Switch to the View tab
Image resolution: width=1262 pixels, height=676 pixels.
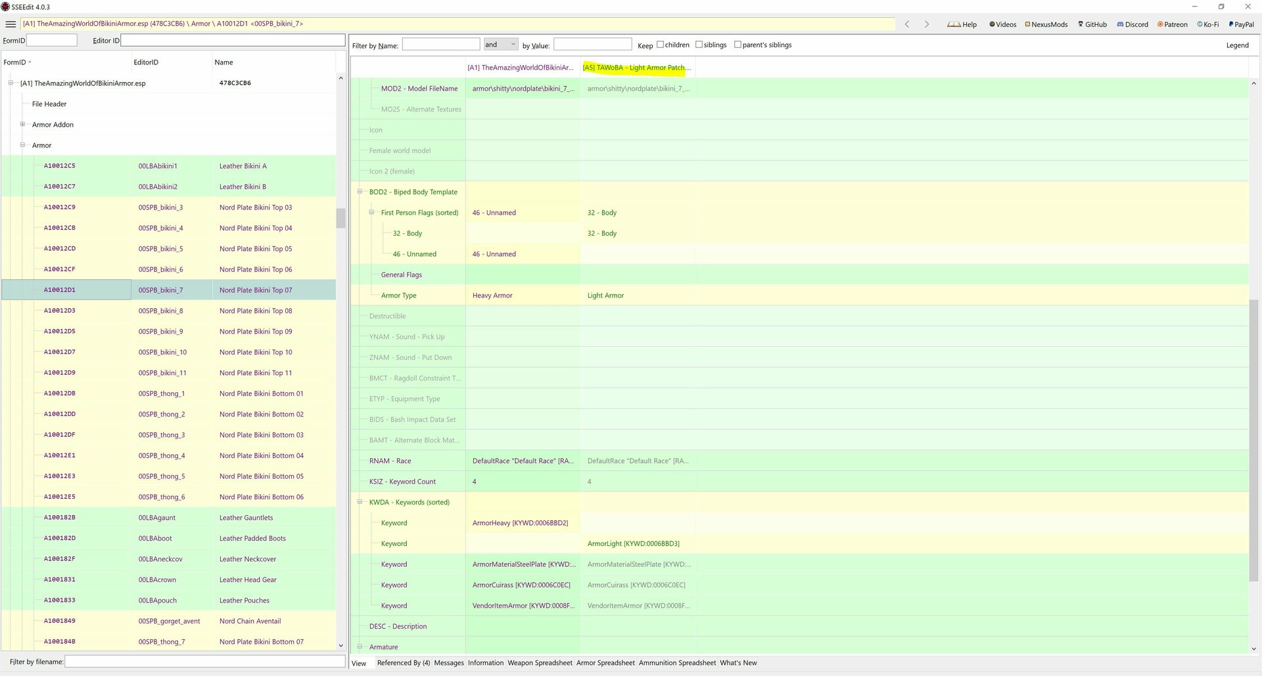[359, 663]
